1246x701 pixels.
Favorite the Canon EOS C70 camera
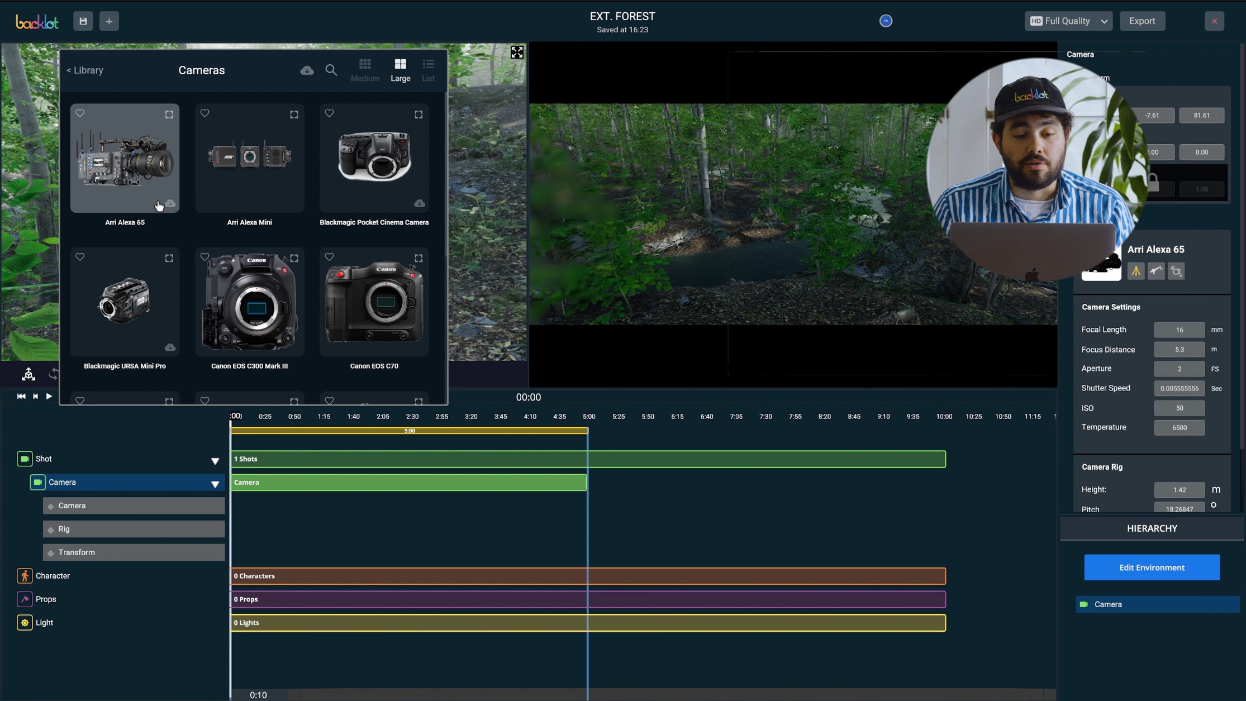coord(329,257)
